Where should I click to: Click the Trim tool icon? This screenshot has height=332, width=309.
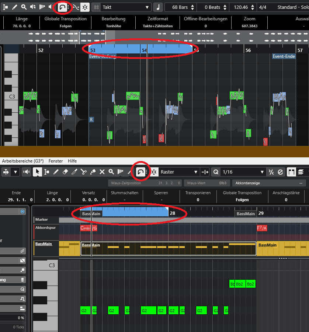coord(74,172)
